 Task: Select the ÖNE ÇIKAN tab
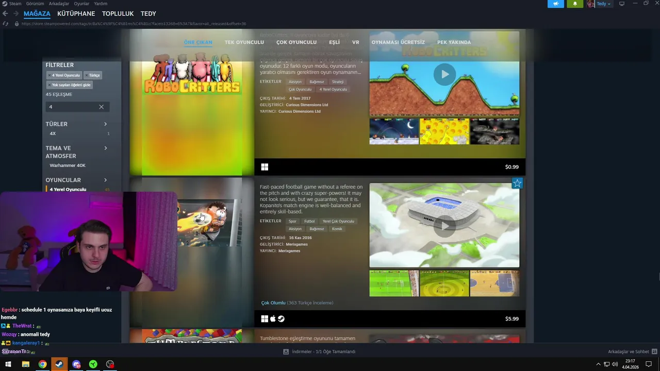coord(198,42)
